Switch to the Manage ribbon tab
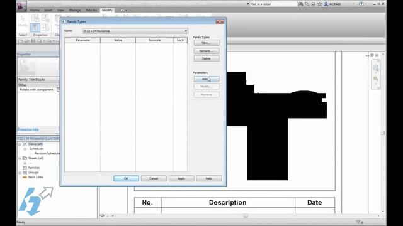 coord(75,10)
